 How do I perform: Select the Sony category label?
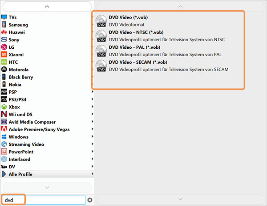tap(14, 40)
